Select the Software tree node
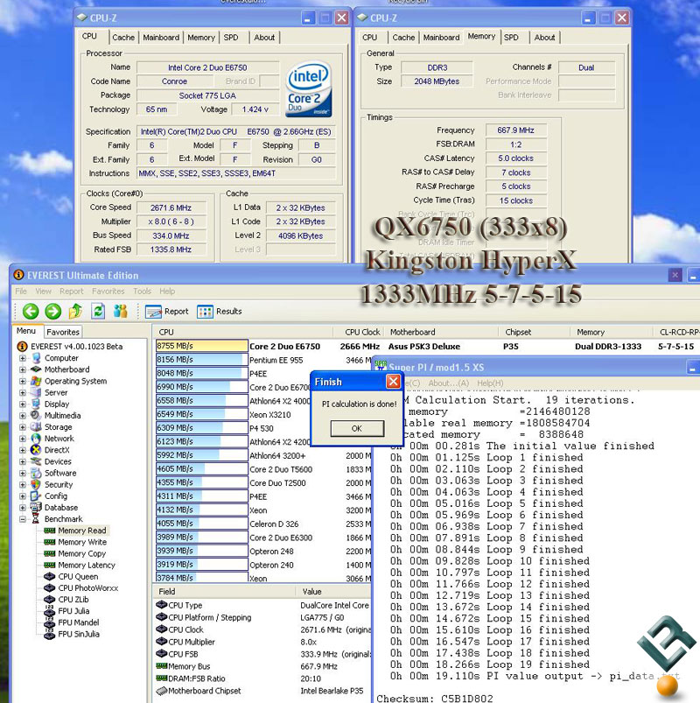The height and width of the screenshot is (703, 700). (60, 473)
